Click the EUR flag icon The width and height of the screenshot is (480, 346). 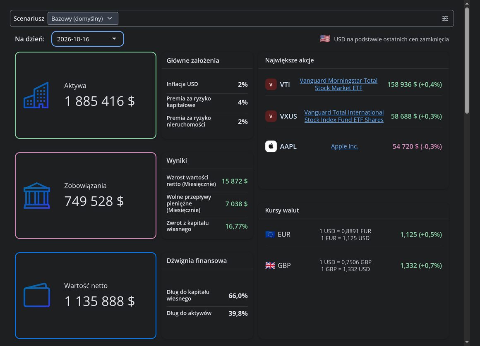270,234
